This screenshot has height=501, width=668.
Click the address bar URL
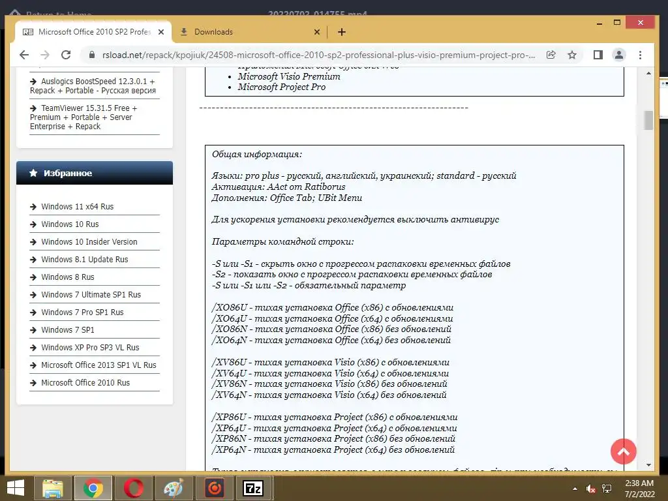pyautogui.click(x=318, y=55)
